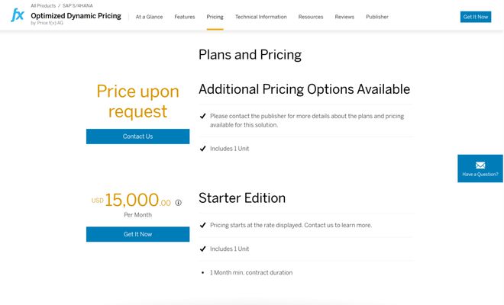Click the Contact Us button

pos(137,136)
